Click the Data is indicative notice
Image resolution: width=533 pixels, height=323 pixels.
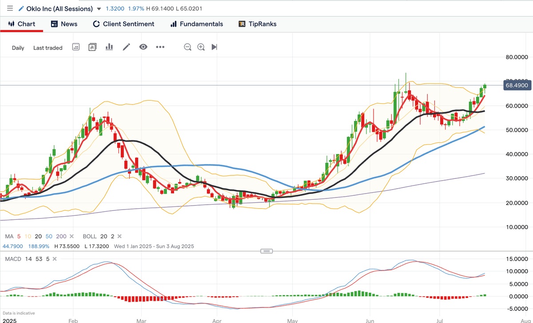click(x=19, y=313)
